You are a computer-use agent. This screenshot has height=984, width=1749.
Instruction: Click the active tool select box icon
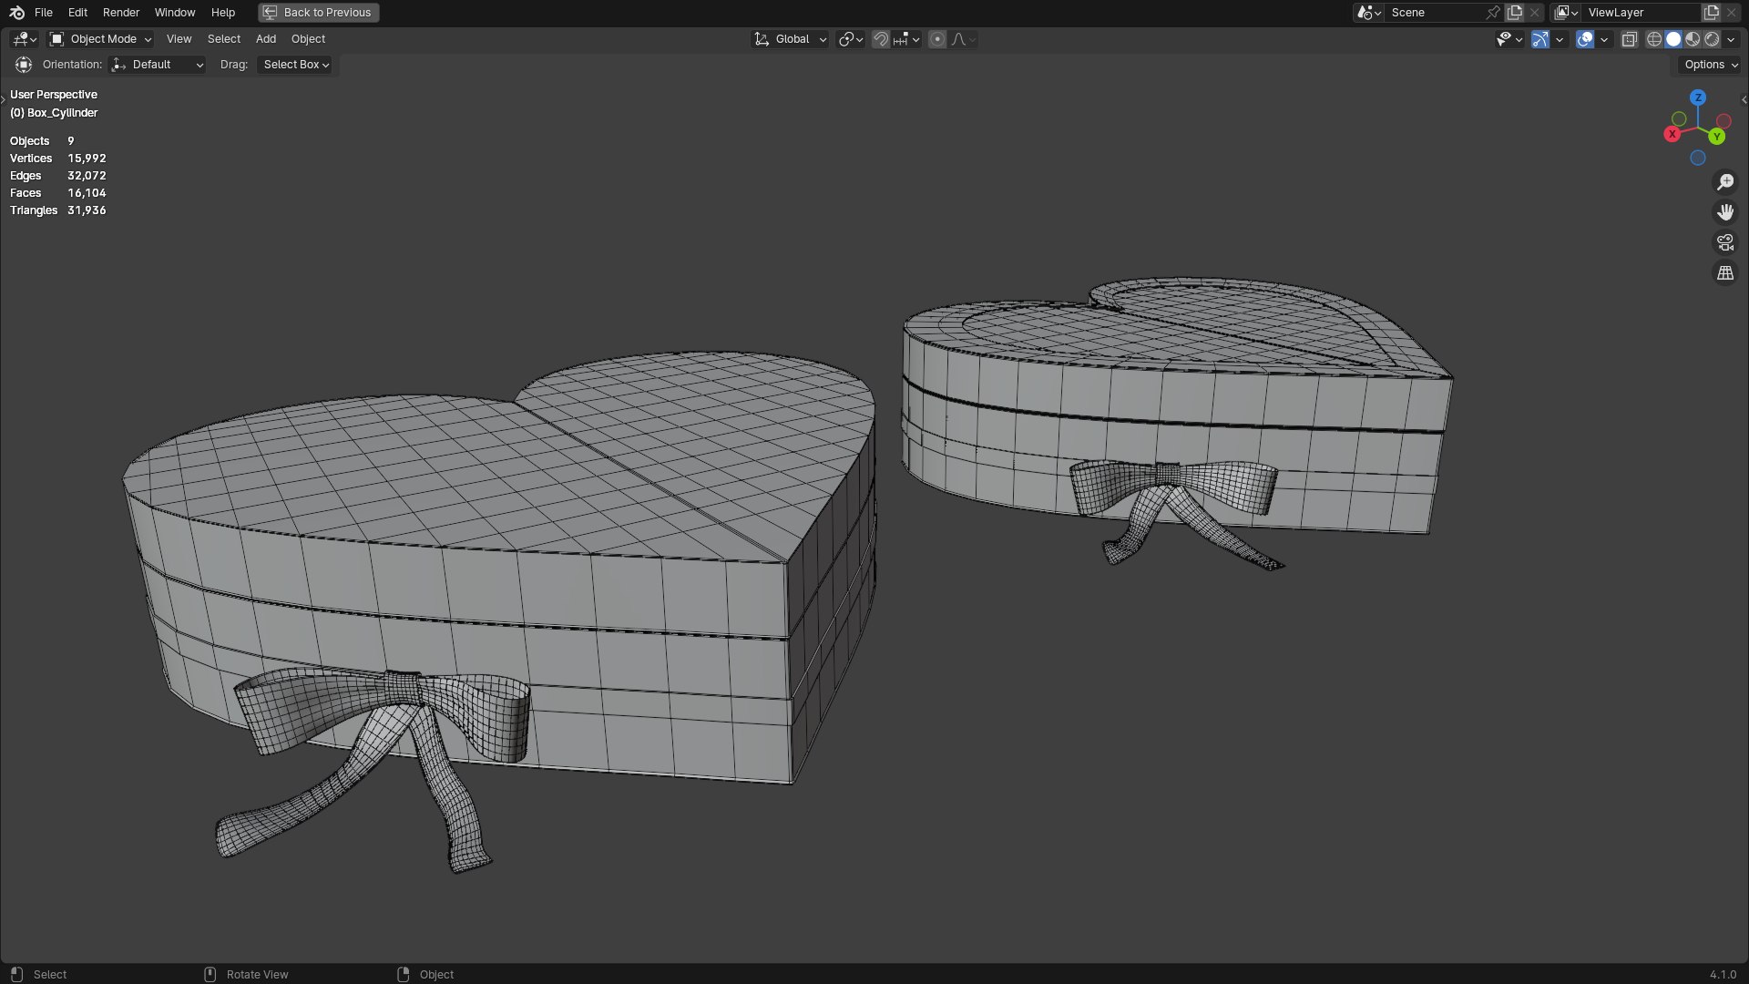24,65
